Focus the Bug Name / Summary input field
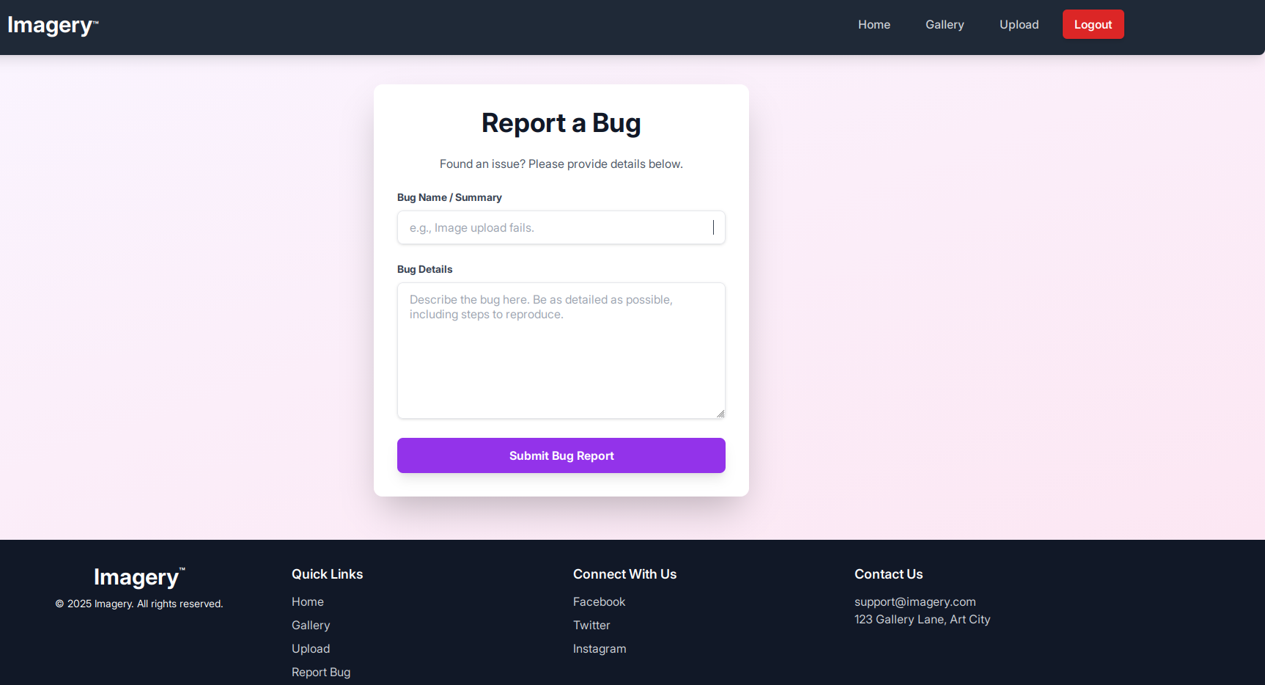Viewport: 1265px width, 685px height. (561, 228)
